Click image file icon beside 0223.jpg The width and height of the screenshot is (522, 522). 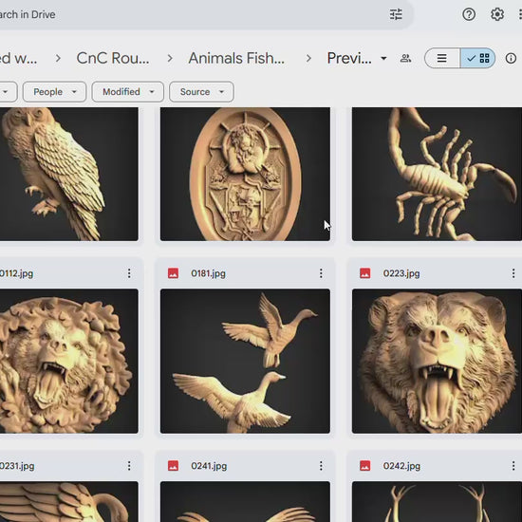(365, 273)
